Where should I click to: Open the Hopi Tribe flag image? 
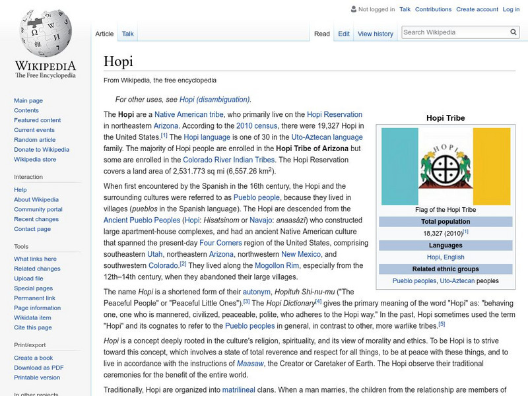[x=445, y=166]
